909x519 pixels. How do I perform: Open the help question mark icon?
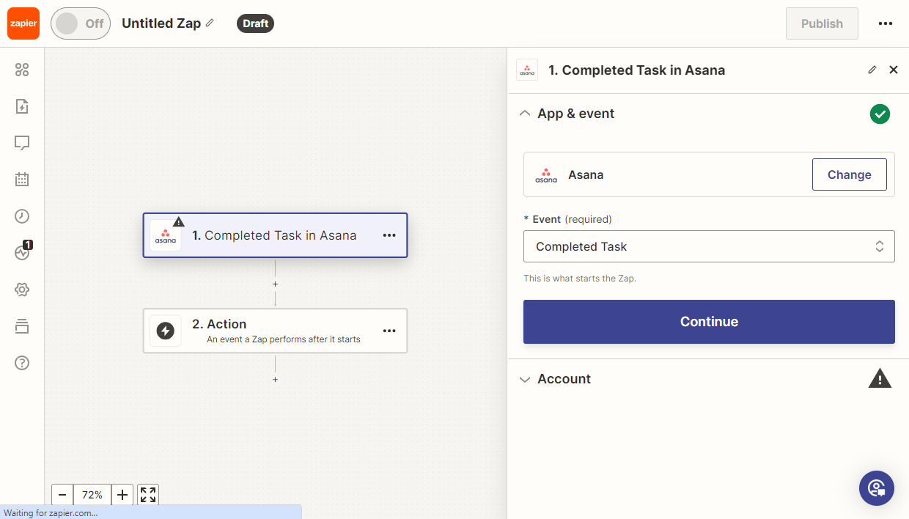pos(22,363)
